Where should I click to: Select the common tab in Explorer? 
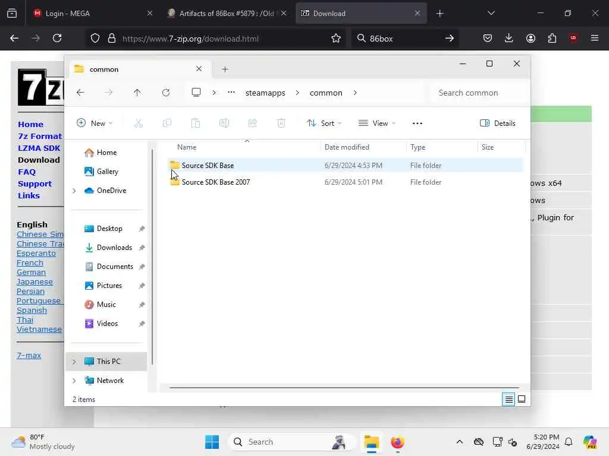(139, 69)
